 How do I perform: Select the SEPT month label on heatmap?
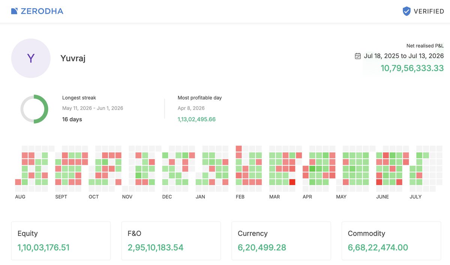(x=61, y=197)
